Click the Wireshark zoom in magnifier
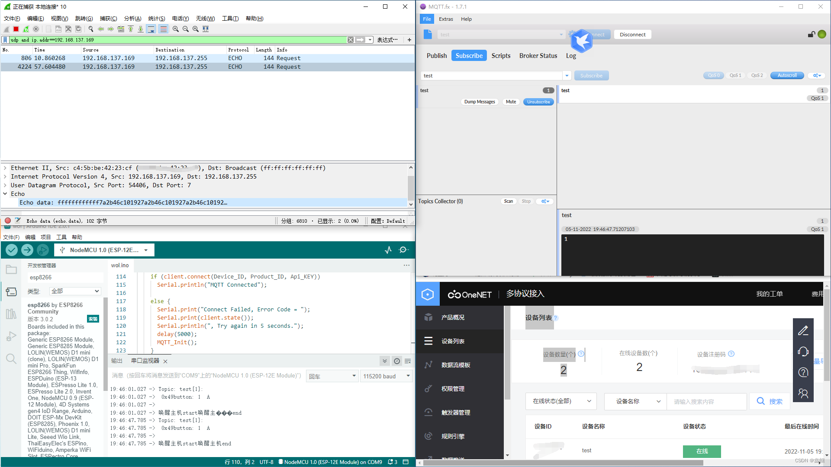831x467 pixels. click(x=176, y=29)
